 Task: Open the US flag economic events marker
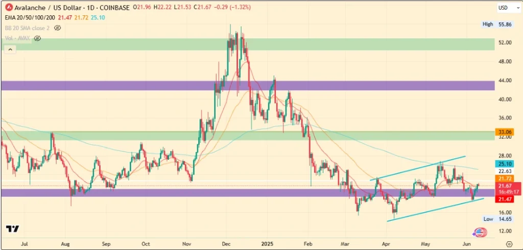[x=480, y=232]
